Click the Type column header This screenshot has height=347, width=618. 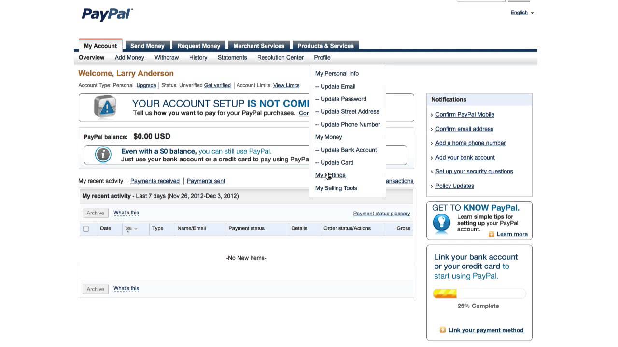(158, 228)
